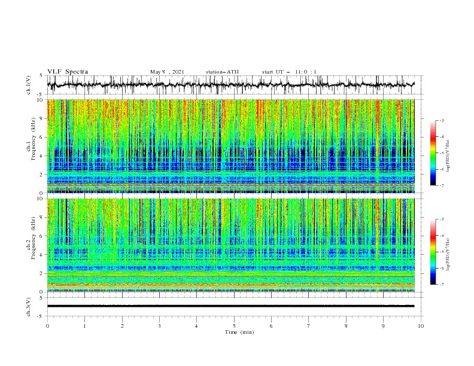
Task: Click the 'station=ATH' header label
Action: point(222,72)
